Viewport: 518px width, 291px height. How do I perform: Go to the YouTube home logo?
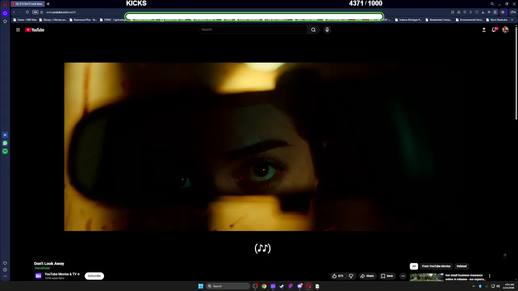coord(35,30)
